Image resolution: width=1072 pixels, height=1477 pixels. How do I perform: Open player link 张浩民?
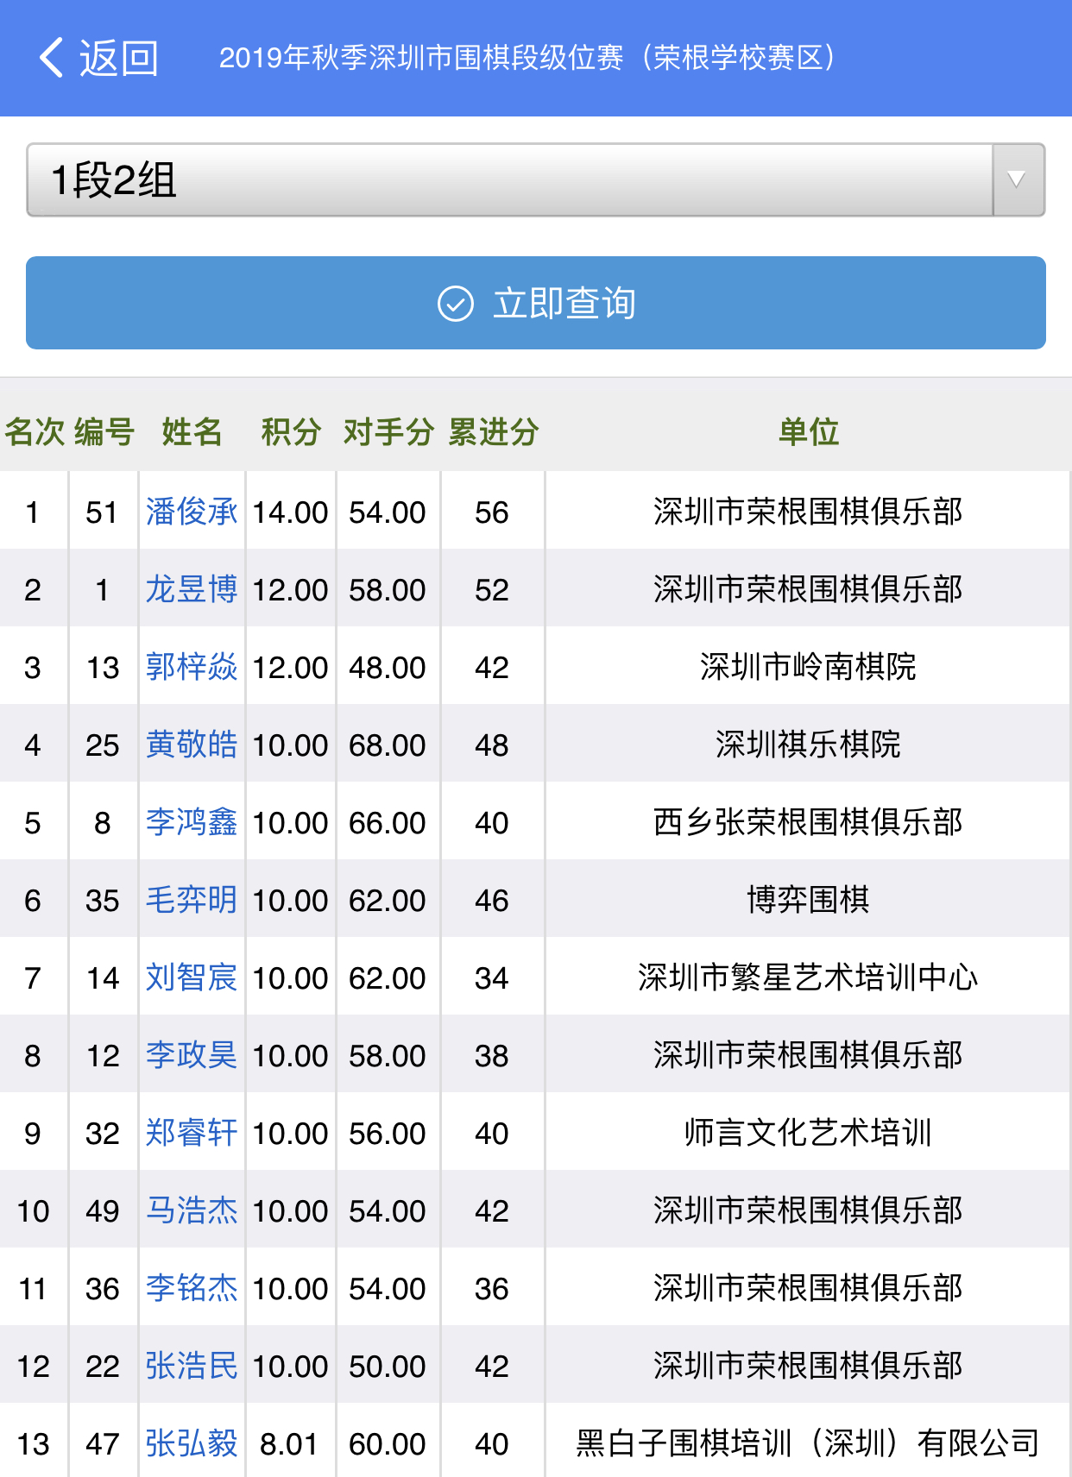(192, 1366)
